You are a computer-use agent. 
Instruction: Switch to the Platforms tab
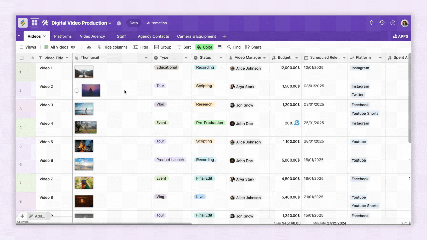(x=63, y=36)
